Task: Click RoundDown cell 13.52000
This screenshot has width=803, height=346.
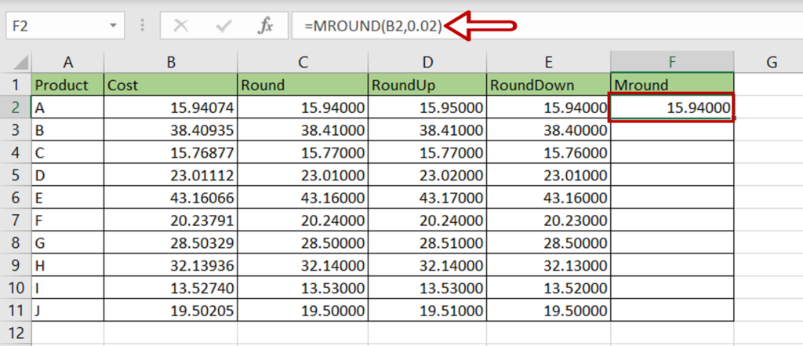Action: click(548, 288)
